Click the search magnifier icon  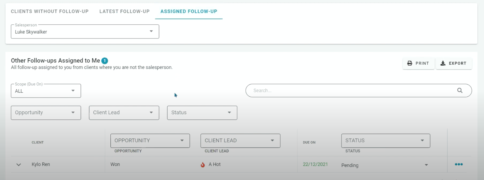[459, 90]
